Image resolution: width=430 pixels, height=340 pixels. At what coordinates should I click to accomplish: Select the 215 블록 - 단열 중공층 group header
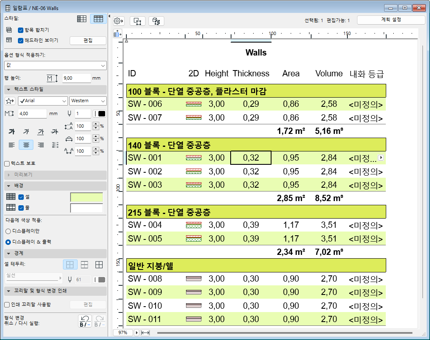(x=256, y=212)
